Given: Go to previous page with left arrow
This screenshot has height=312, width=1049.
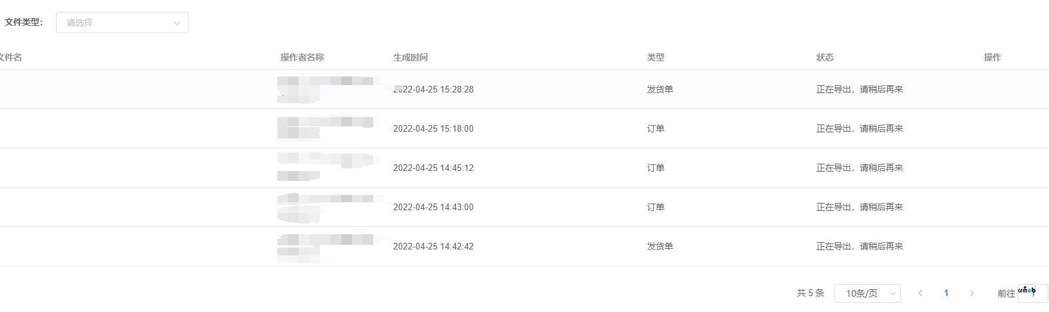Looking at the screenshot, I should pyautogui.click(x=920, y=293).
